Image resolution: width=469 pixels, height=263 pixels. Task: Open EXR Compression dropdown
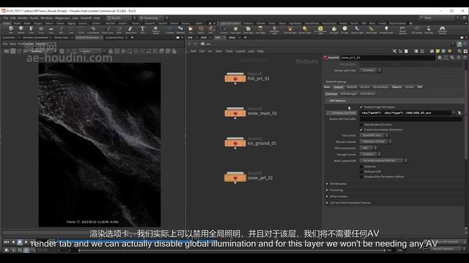click(x=368, y=148)
